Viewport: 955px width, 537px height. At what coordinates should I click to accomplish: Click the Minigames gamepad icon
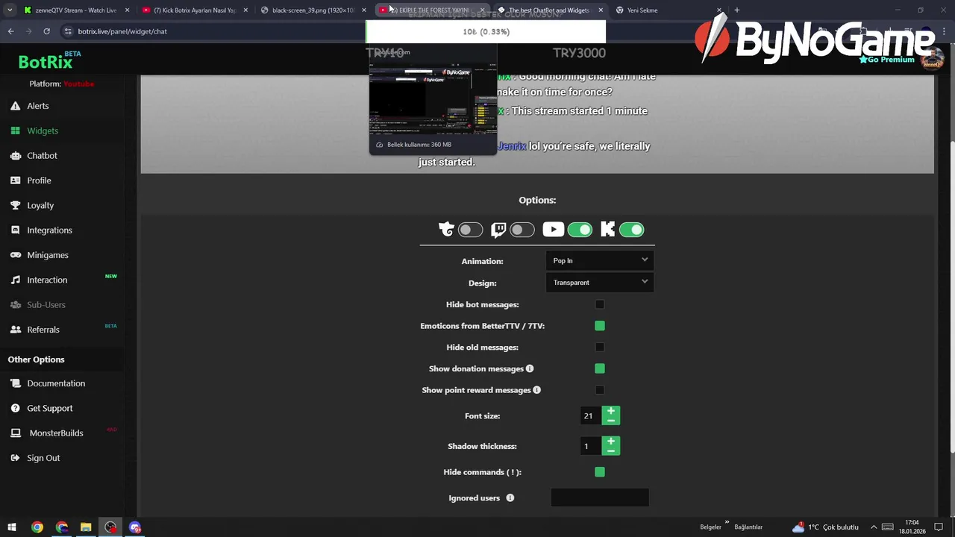15,255
